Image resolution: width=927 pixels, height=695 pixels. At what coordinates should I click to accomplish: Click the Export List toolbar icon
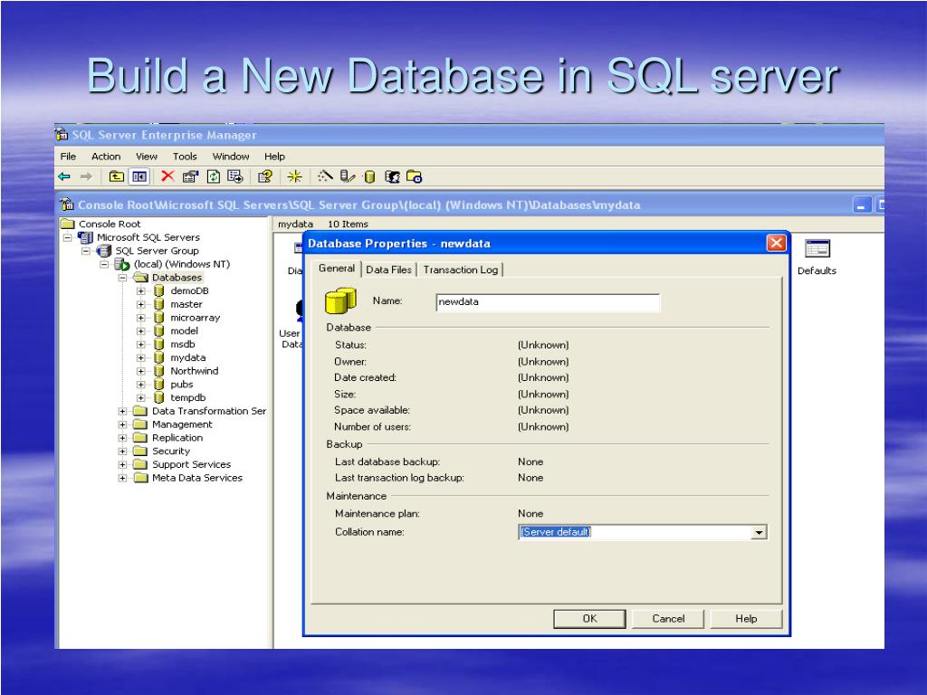coord(235,176)
